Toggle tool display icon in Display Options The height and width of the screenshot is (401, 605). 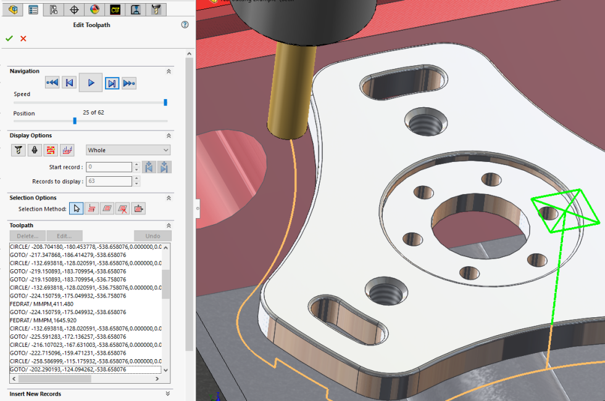pos(18,150)
